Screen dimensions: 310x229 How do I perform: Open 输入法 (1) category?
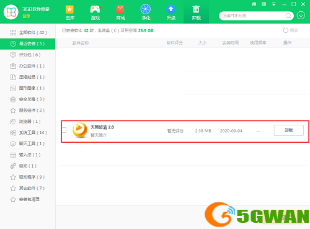(28, 155)
